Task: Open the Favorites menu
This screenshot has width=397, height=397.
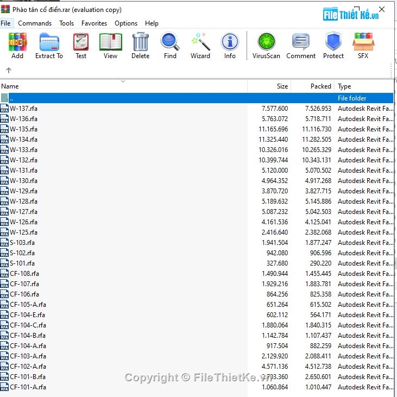Action: pos(94,23)
